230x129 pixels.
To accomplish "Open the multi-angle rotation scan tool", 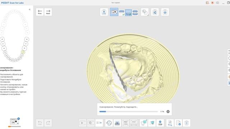I will [x=109, y=123].
